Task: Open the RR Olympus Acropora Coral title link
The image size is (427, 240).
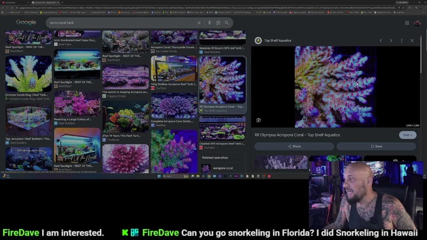Action: [x=297, y=135]
